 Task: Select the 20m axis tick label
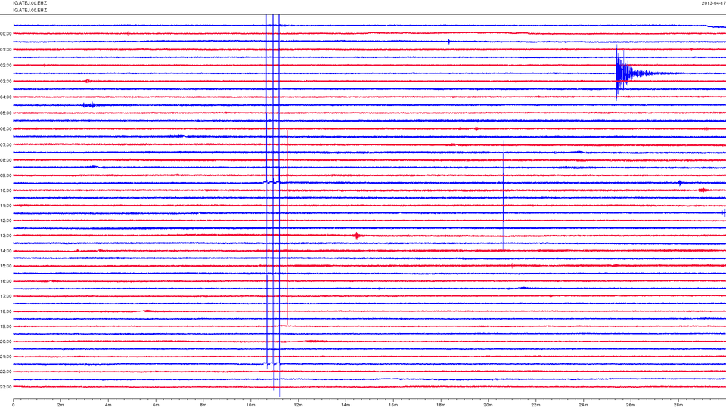coord(488,405)
